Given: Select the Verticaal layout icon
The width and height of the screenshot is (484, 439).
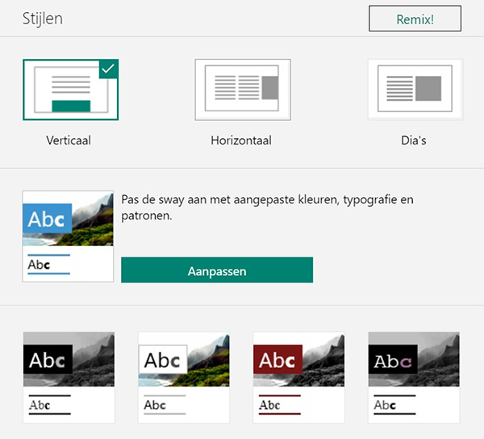Looking at the screenshot, I should coord(70,90).
